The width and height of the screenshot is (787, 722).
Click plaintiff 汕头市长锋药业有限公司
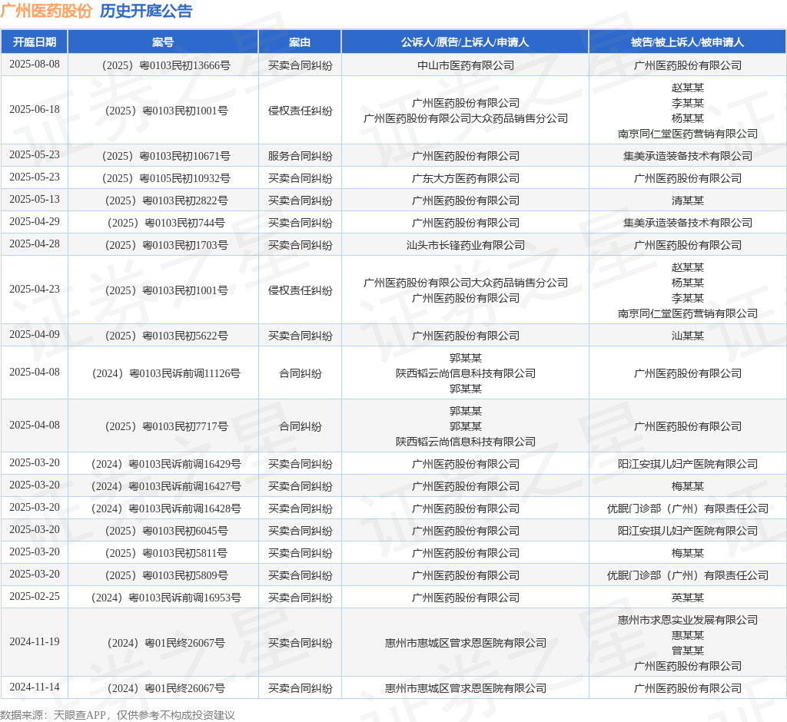[465, 245]
